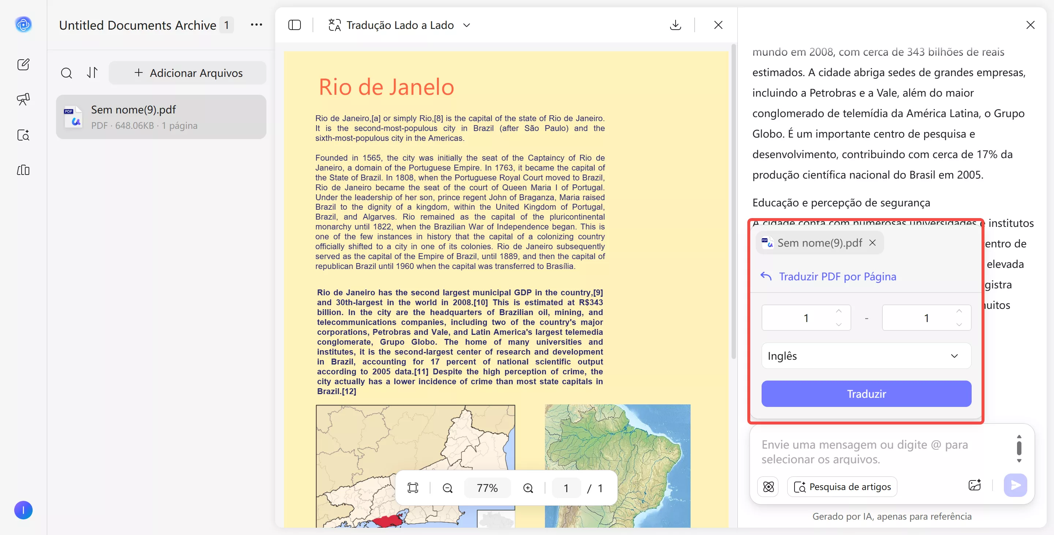The height and width of the screenshot is (535, 1054).
Task: Click the page number input field
Action: click(566, 487)
